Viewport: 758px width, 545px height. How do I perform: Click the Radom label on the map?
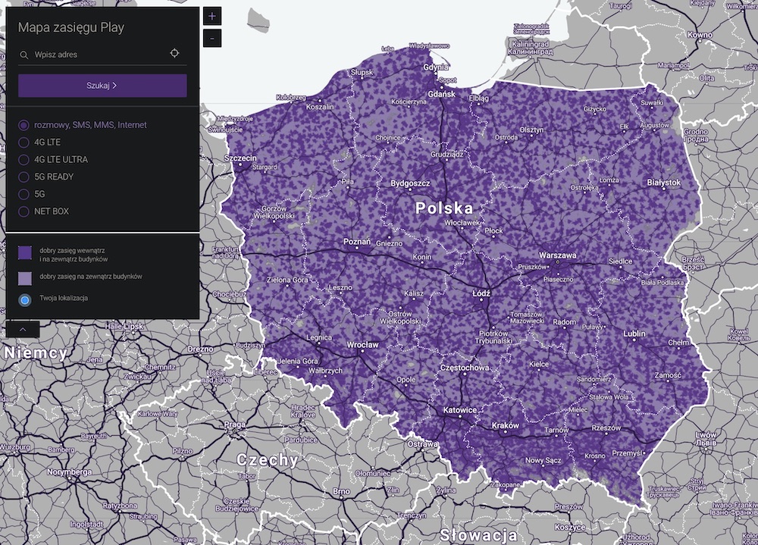(x=565, y=322)
